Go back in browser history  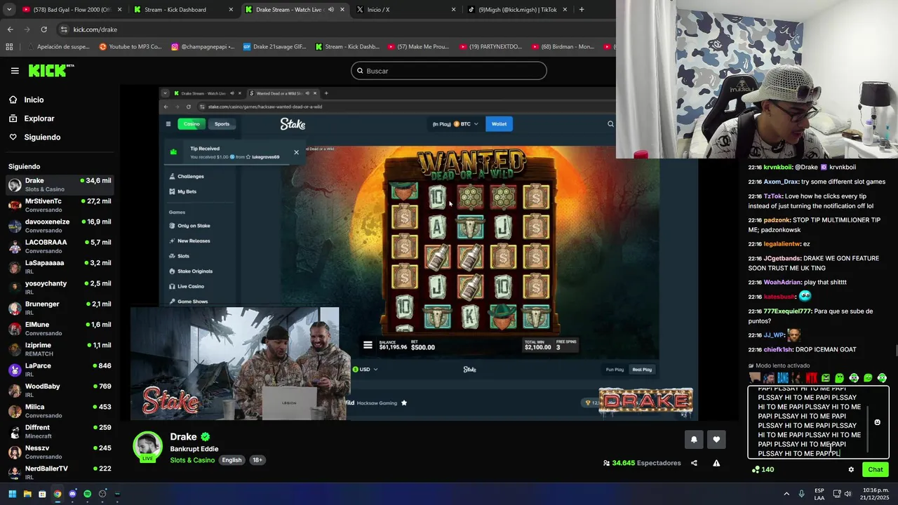(x=11, y=29)
